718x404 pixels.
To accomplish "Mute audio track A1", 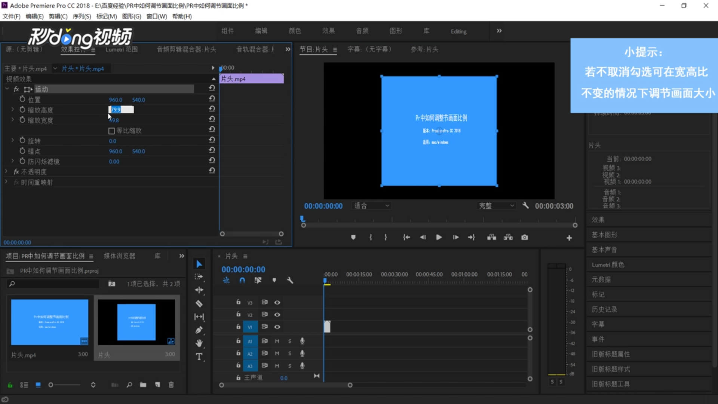I will (277, 341).
